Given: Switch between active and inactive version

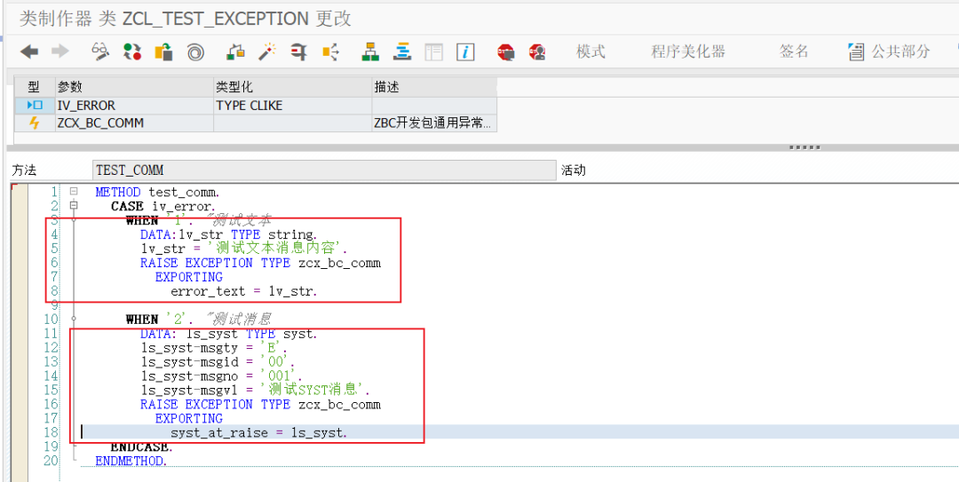Looking at the screenshot, I should click(132, 51).
